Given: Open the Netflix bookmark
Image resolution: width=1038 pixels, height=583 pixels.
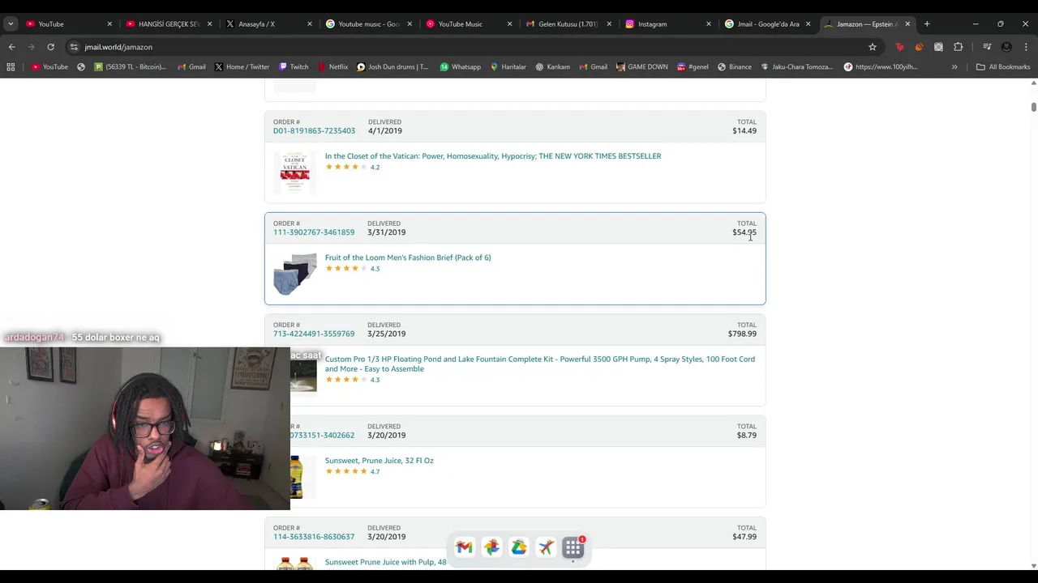Looking at the screenshot, I should [x=332, y=67].
